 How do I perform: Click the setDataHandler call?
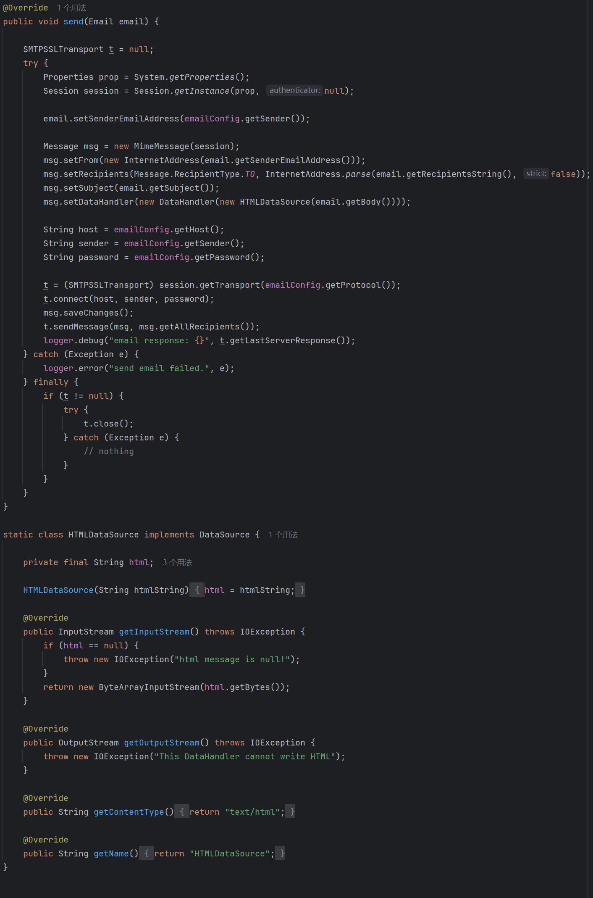tap(99, 202)
